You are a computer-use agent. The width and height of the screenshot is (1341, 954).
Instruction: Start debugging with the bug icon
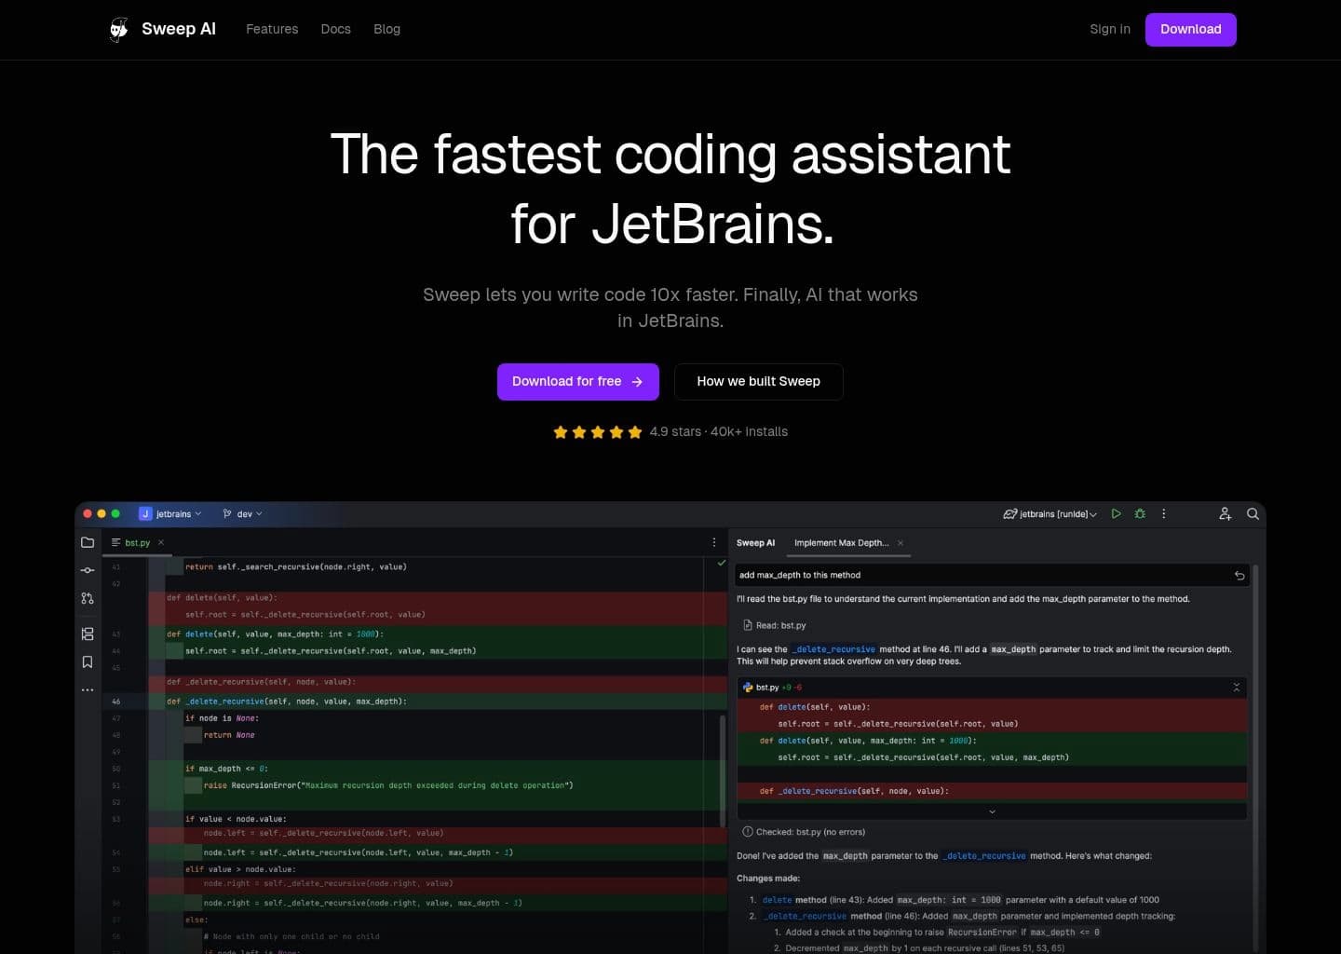pos(1140,514)
